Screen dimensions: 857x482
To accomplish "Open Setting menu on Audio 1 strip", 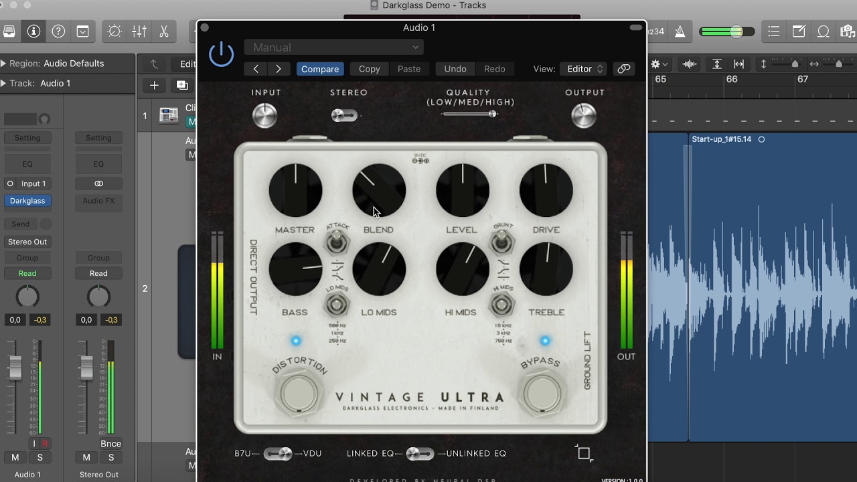I will (27, 138).
